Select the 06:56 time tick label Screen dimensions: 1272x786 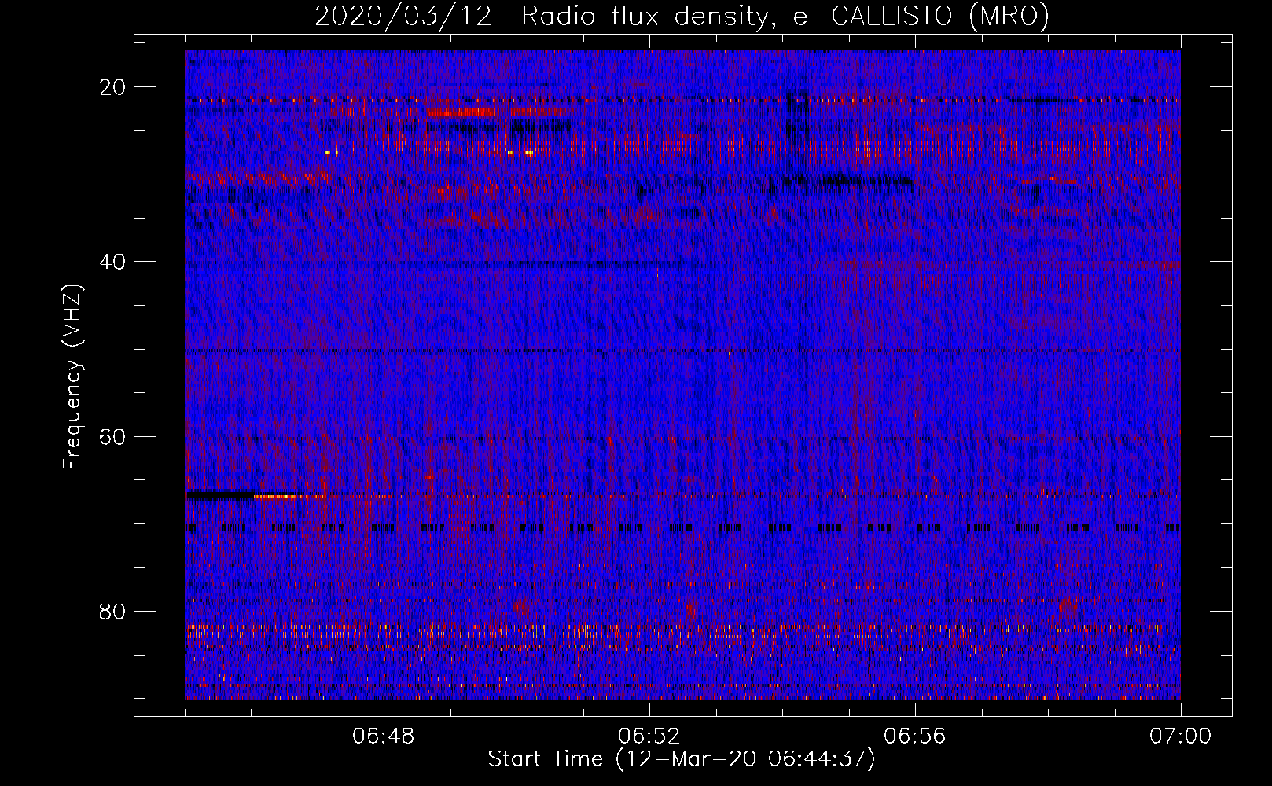coord(915,736)
